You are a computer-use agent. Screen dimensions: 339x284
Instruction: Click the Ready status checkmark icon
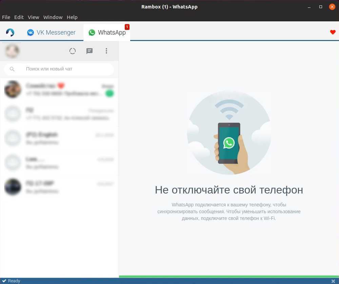coord(4,281)
